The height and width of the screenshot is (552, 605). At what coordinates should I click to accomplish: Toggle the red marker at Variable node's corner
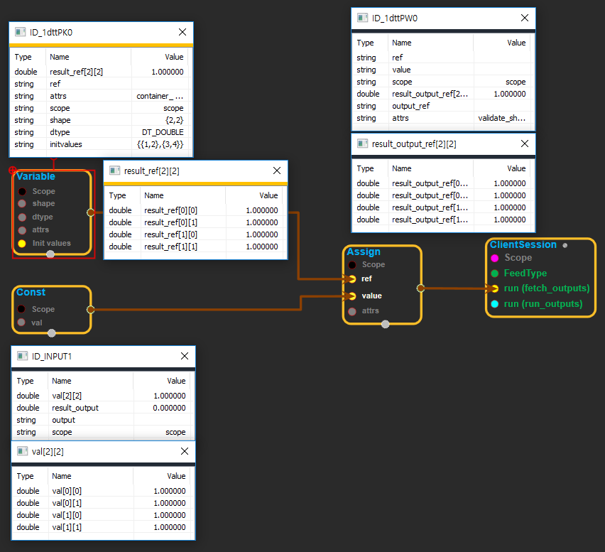point(12,171)
